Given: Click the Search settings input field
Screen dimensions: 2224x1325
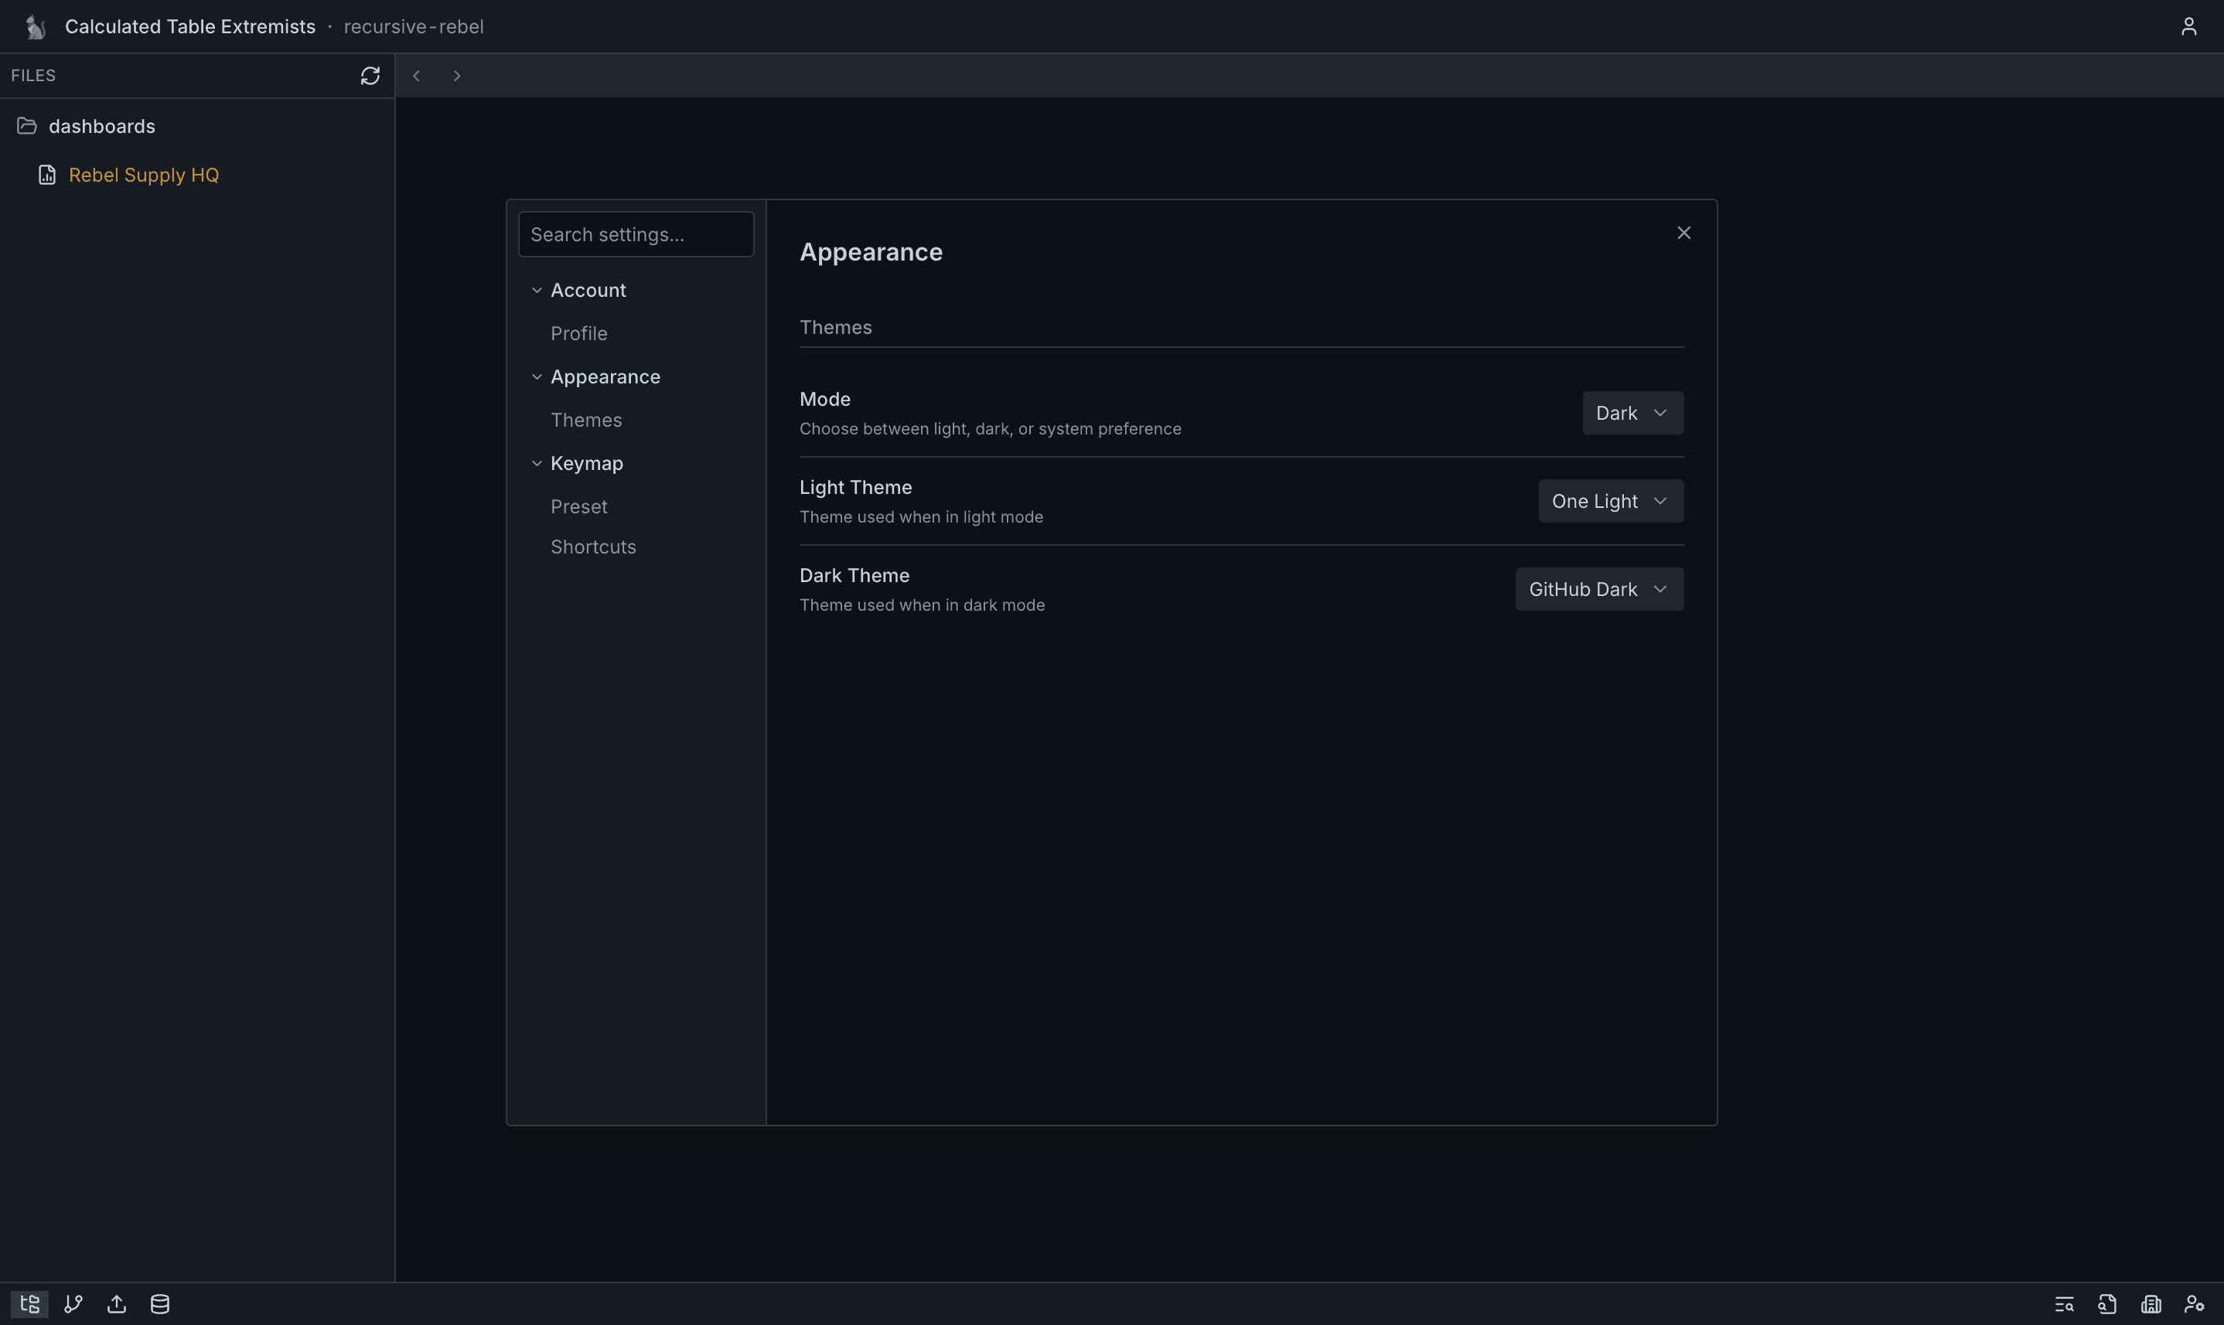Looking at the screenshot, I should coord(635,234).
